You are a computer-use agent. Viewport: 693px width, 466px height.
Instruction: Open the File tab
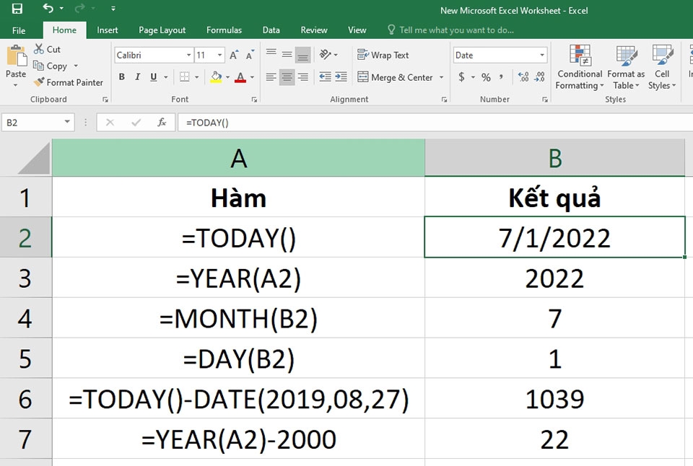(19, 30)
